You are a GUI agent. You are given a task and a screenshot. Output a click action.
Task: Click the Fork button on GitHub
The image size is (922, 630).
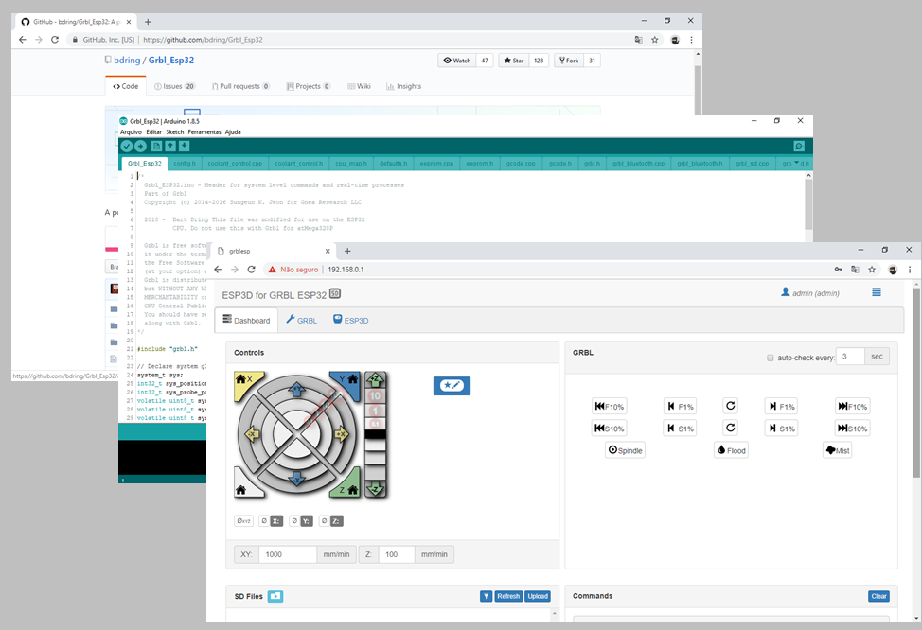pyautogui.click(x=569, y=61)
